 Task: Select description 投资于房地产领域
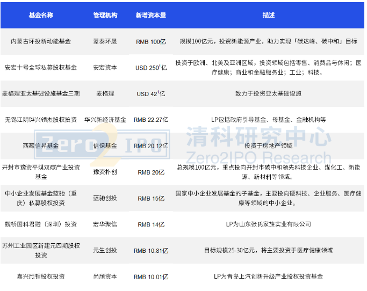click(x=269, y=146)
